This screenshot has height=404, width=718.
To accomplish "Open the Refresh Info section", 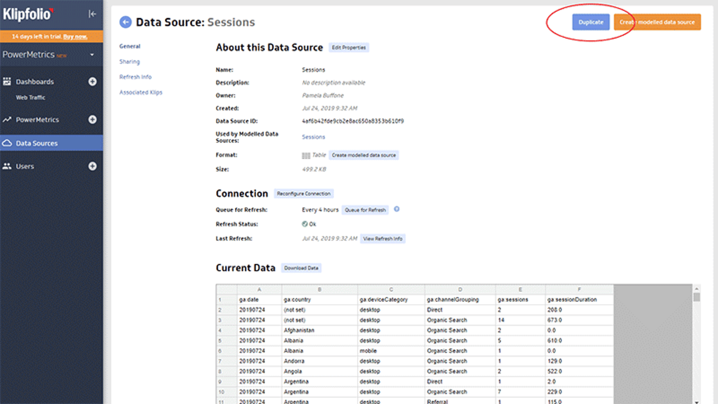I will [135, 77].
